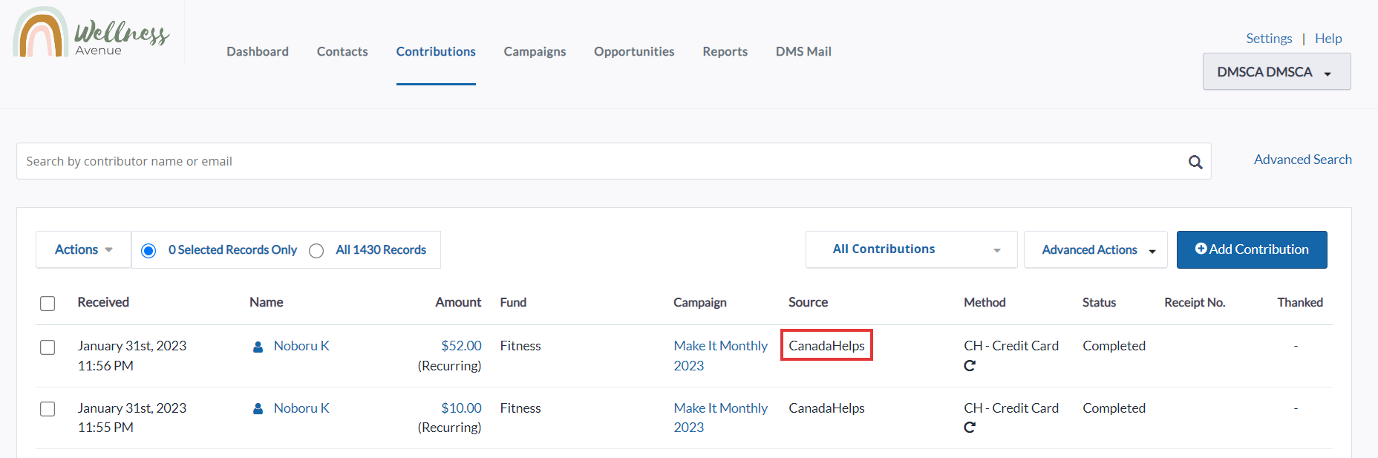Click the search magnifier icon
Viewport: 1378px width, 458px height.
pyautogui.click(x=1195, y=162)
